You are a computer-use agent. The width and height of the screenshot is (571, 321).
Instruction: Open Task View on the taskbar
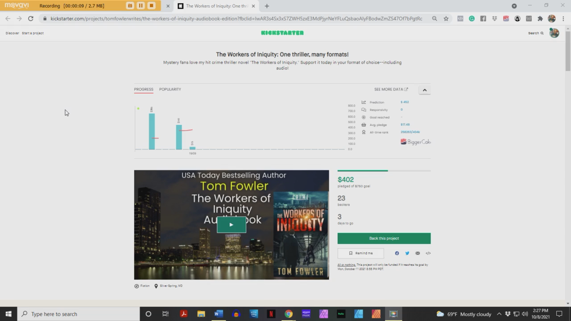tap(166, 314)
